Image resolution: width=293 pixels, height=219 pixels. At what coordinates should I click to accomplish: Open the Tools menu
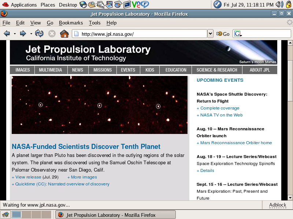tap(94, 23)
